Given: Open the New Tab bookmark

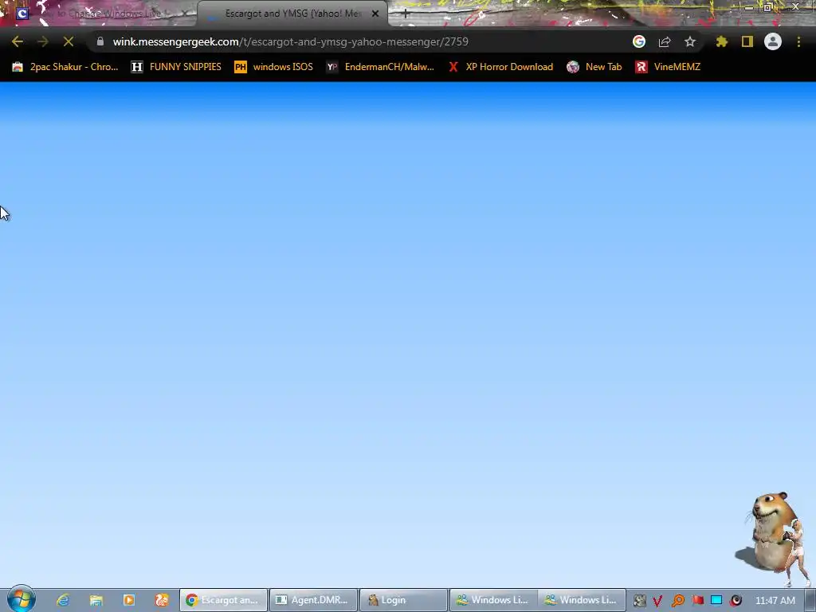Looking at the screenshot, I should pyautogui.click(x=594, y=67).
